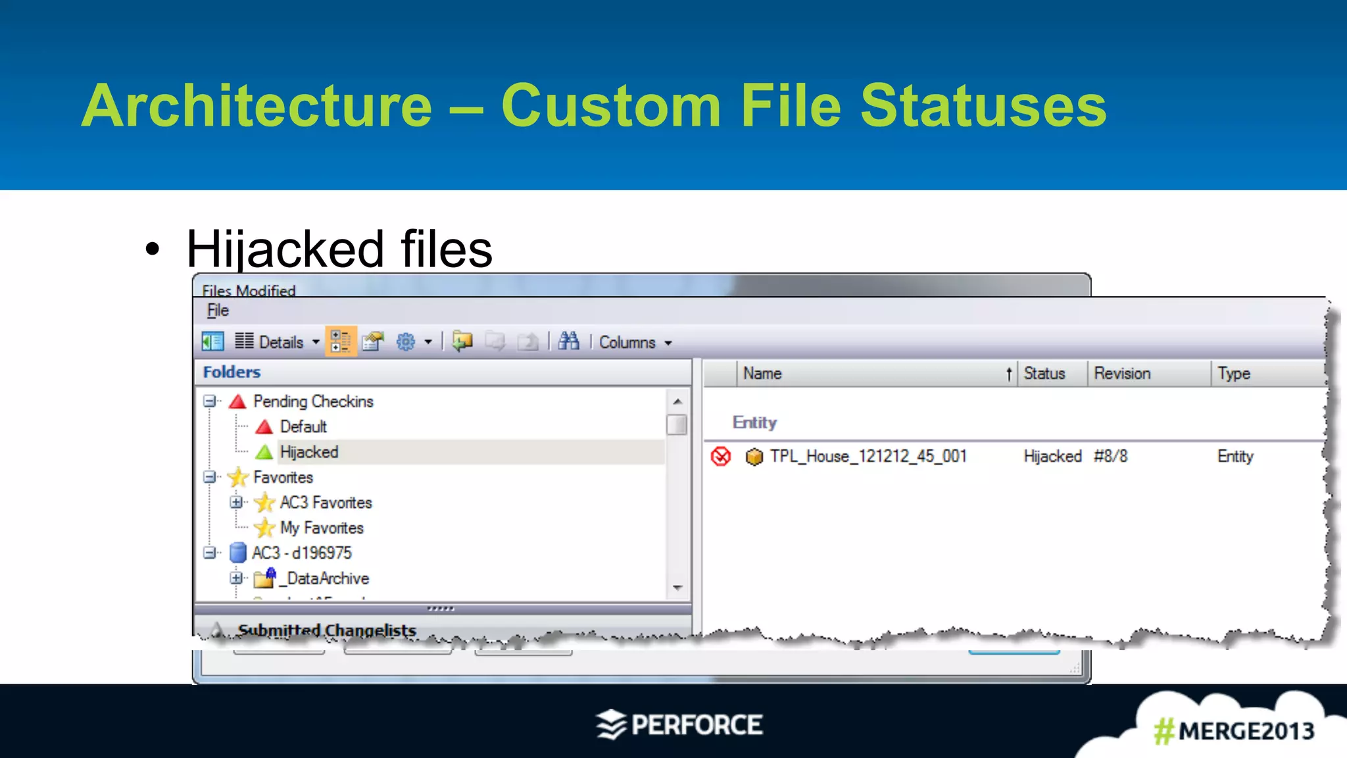Expand the AC3 Favorites node

235,502
